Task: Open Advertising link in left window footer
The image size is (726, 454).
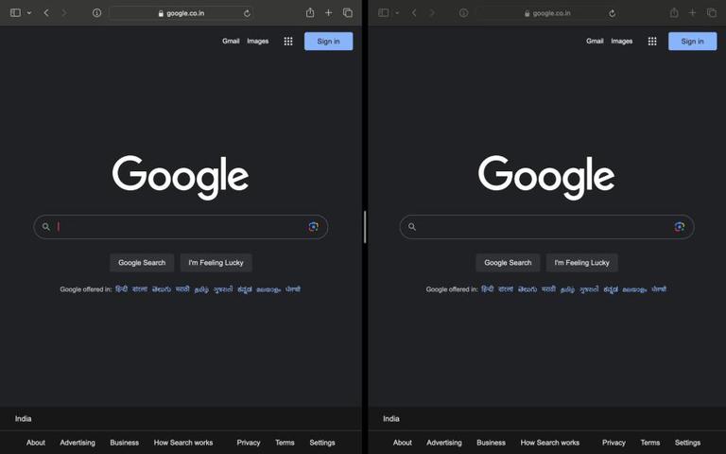Action: point(78,443)
